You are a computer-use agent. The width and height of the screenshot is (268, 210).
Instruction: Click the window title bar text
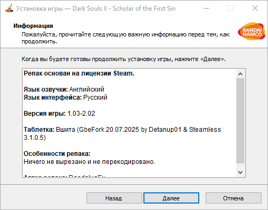click(x=96, y=9)
